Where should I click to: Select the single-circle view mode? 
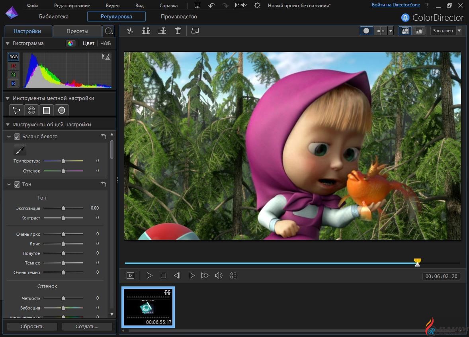(x=366, y=31)
